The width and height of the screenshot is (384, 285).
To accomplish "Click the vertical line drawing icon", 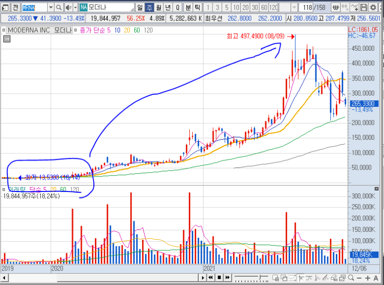I will pos(317,278).
